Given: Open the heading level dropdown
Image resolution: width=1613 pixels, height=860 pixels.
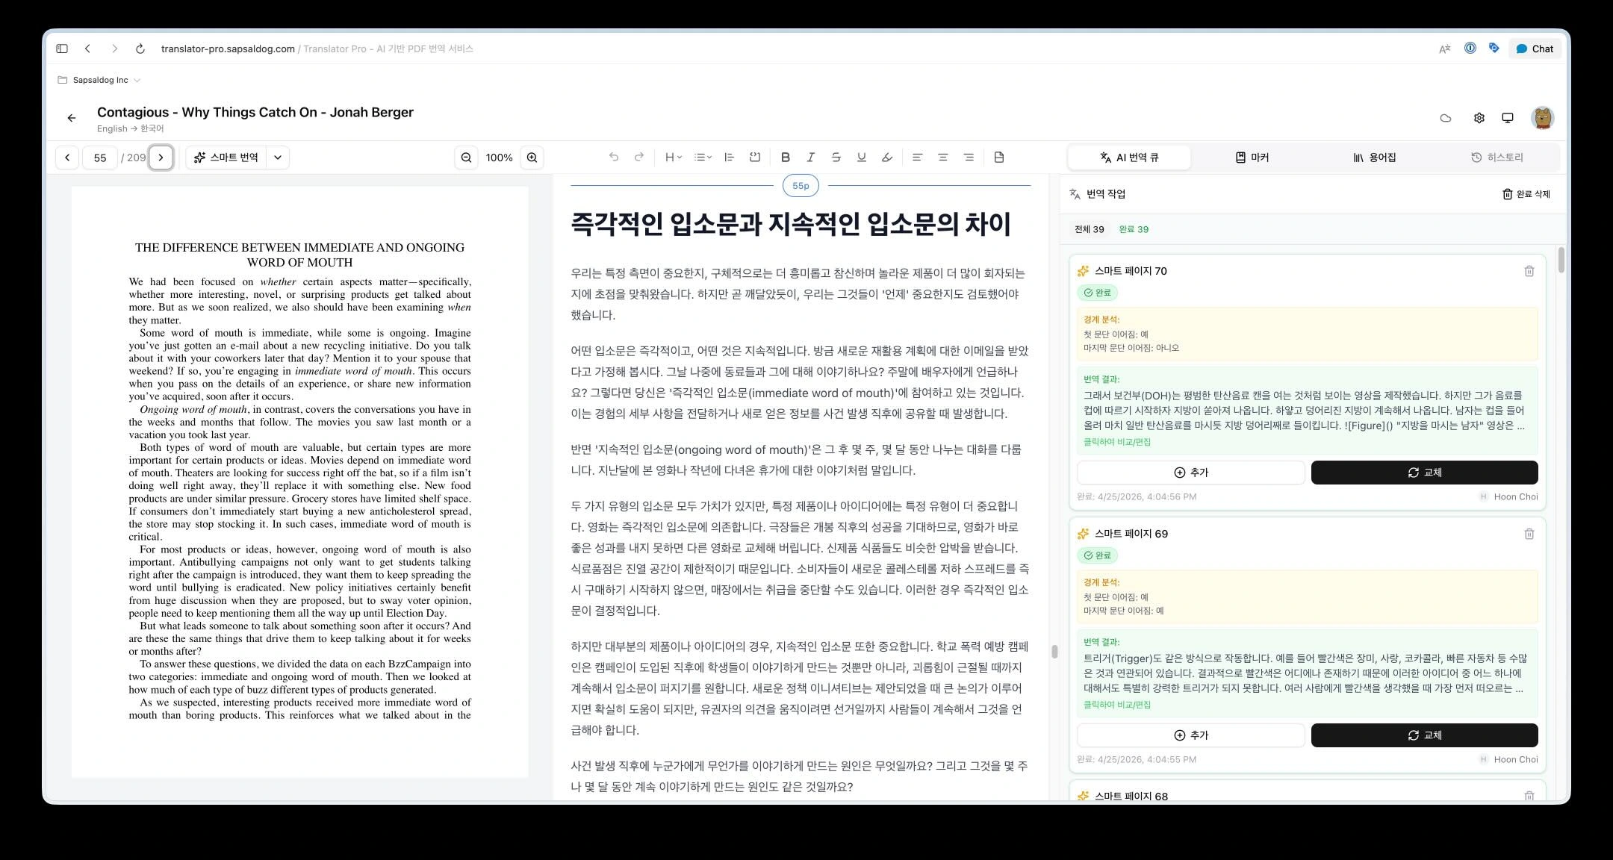Looking at the screenshot, I should (x=673, y=158).
